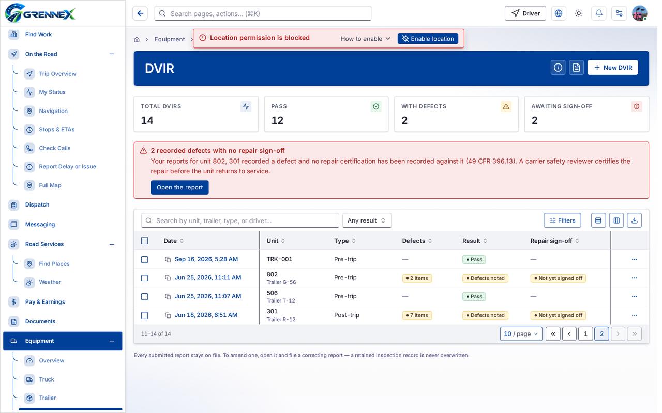662x413 pixels.
Task: Collapse the On the Road section
Action: coord(112,54)
